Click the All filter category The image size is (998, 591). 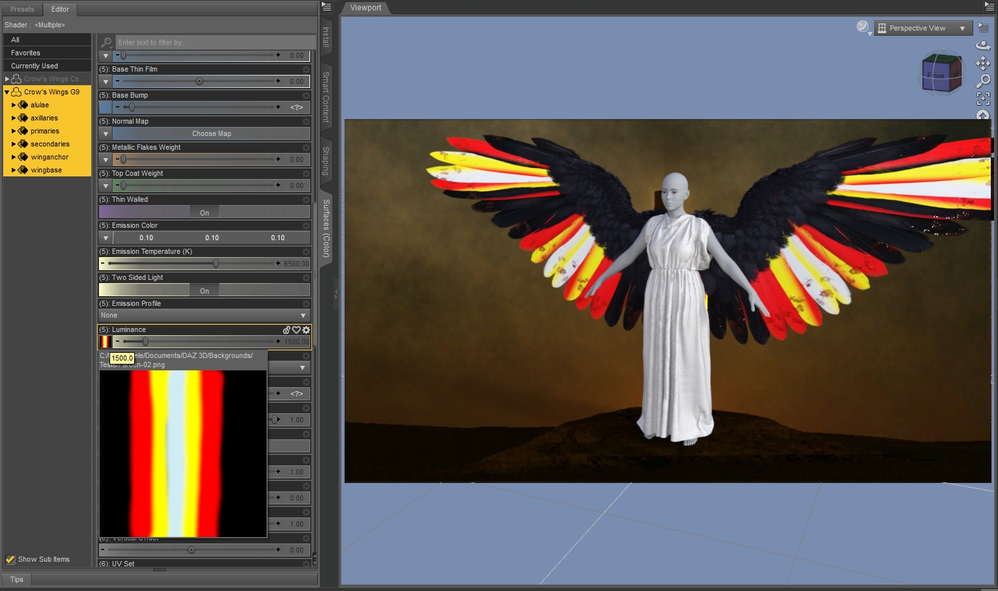[x=47, y=40]
